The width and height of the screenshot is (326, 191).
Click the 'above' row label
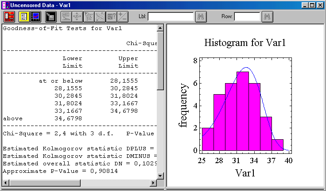tap(13, 118)
